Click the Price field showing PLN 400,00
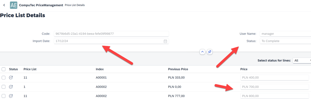311x99 pixels. [275, 78]
